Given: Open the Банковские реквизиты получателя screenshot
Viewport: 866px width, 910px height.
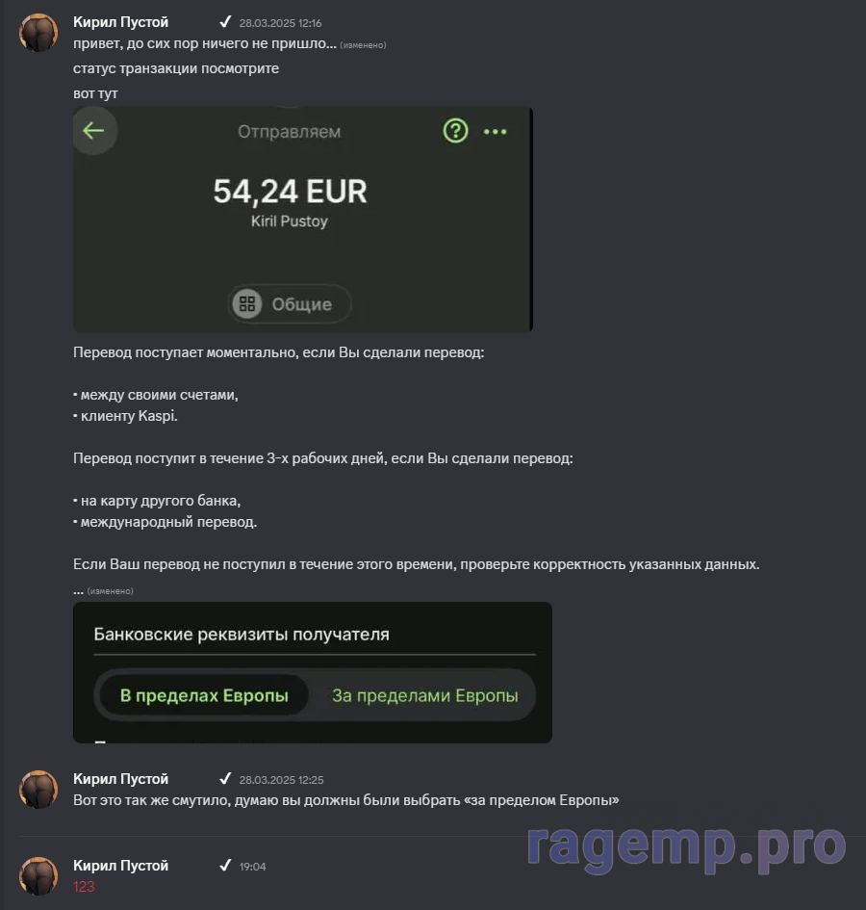Looking at the screenshot, I should coord(313,673).
